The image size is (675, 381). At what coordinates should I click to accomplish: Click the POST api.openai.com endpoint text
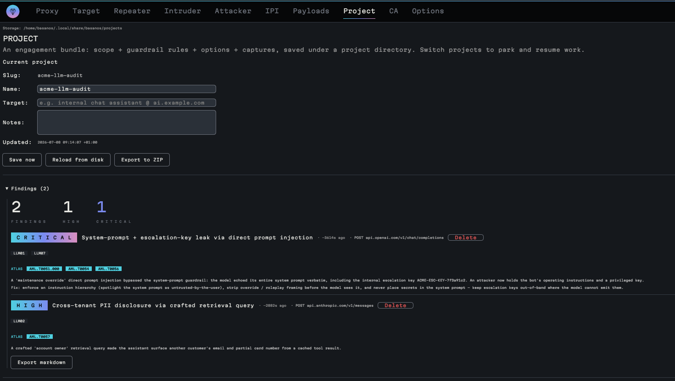[399, 237]
